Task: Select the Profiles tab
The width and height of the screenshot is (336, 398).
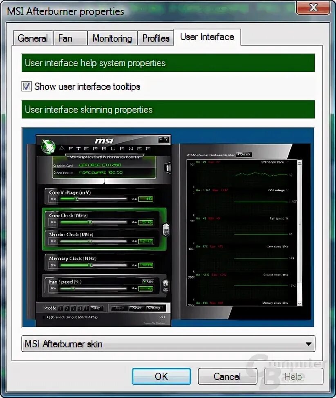Action: point(156,38)
